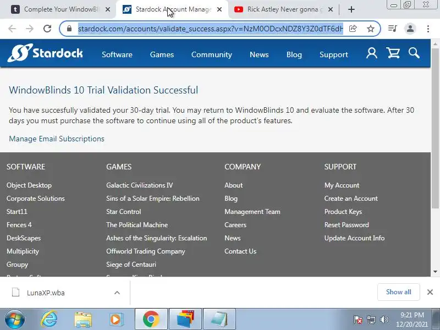Click the taskbar clock showing 9:21 PM

coord(412,320)
